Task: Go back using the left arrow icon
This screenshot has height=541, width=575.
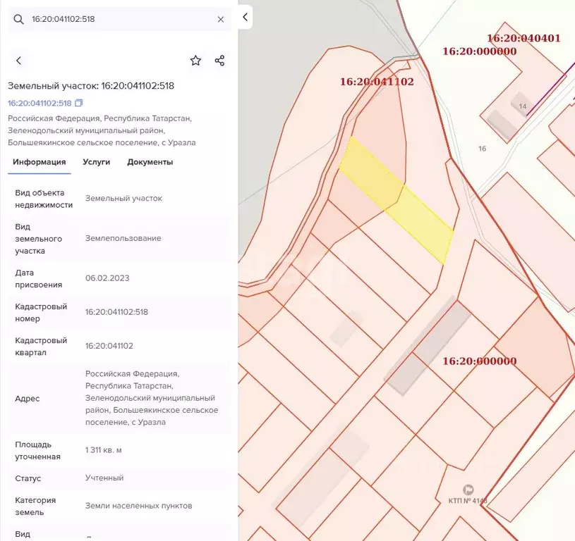Action: click(x=19, y=61)
